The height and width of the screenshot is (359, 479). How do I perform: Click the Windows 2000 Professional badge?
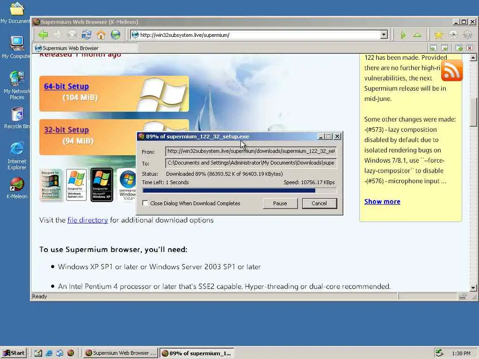(x=51, y=185)
